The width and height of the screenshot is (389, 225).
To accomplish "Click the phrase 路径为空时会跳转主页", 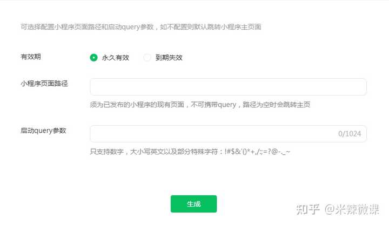I will [277, 105].
